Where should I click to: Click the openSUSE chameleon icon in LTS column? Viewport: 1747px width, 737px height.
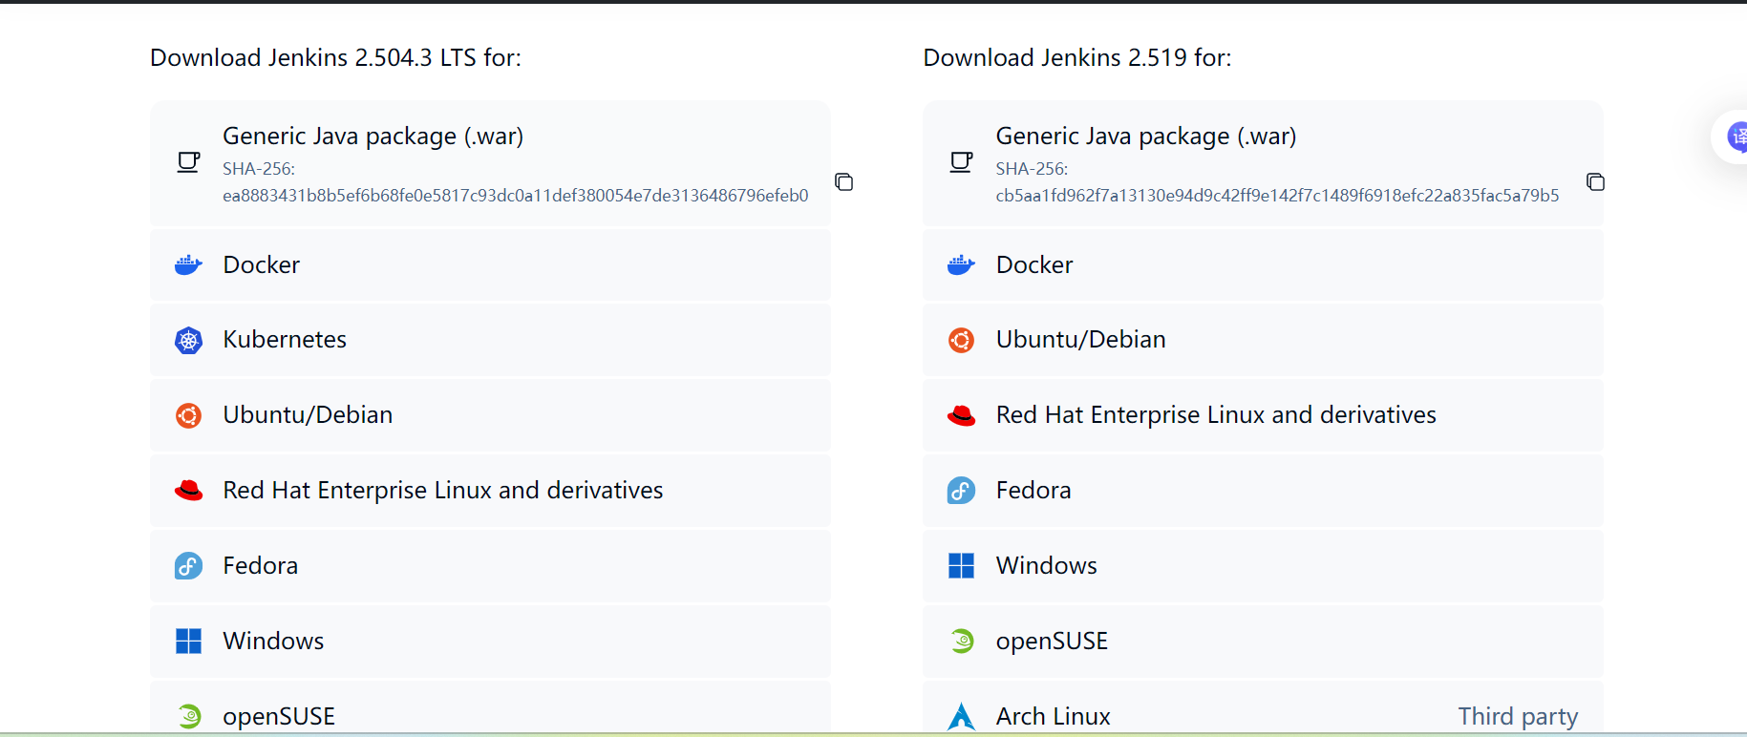[x=189, y=716]
